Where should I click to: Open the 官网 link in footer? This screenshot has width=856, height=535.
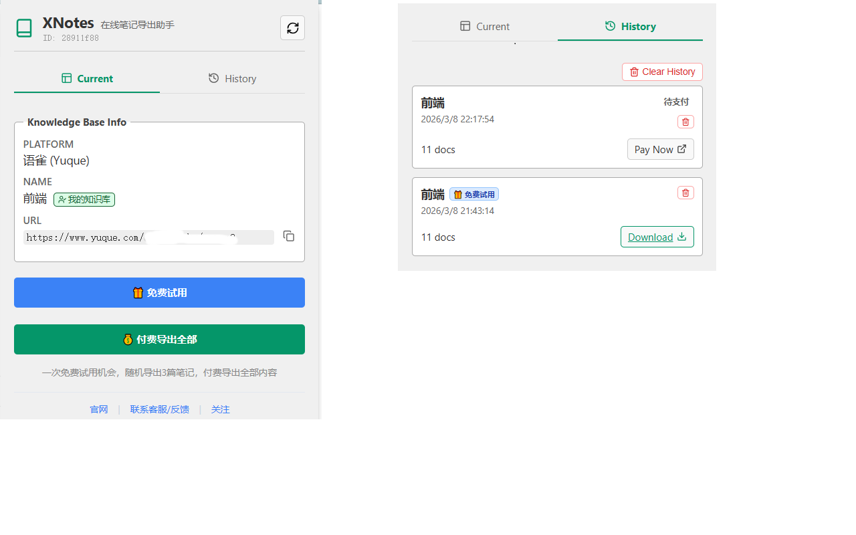(99, 409)
